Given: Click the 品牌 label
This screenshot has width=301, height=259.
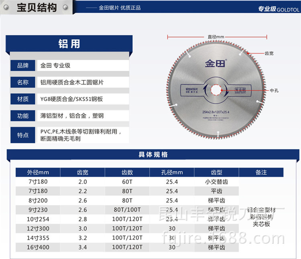Looking at the screenshot, I should coord(23,66).
